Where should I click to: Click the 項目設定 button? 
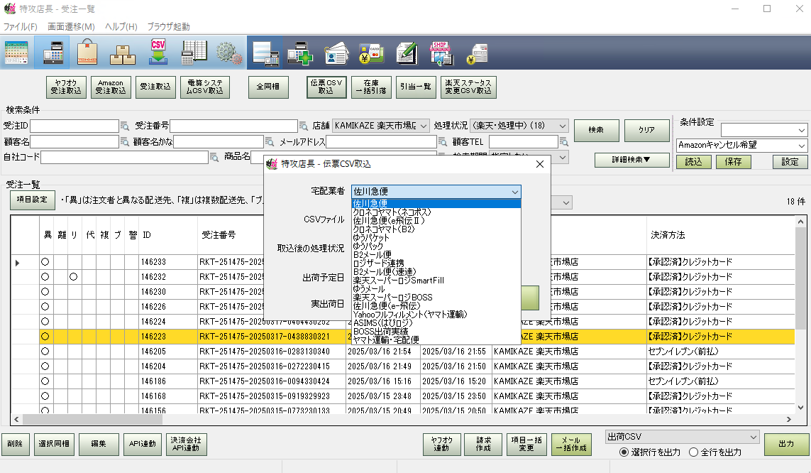[x=32, y=200]
